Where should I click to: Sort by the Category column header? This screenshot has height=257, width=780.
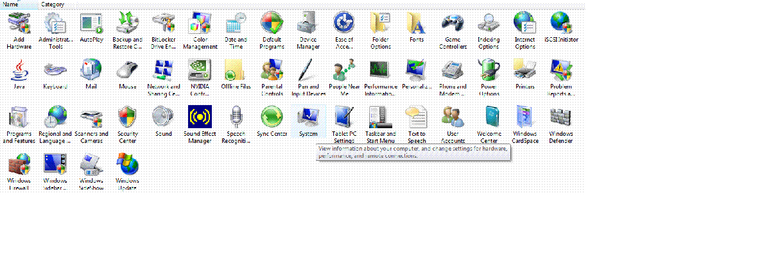point(52,4)
